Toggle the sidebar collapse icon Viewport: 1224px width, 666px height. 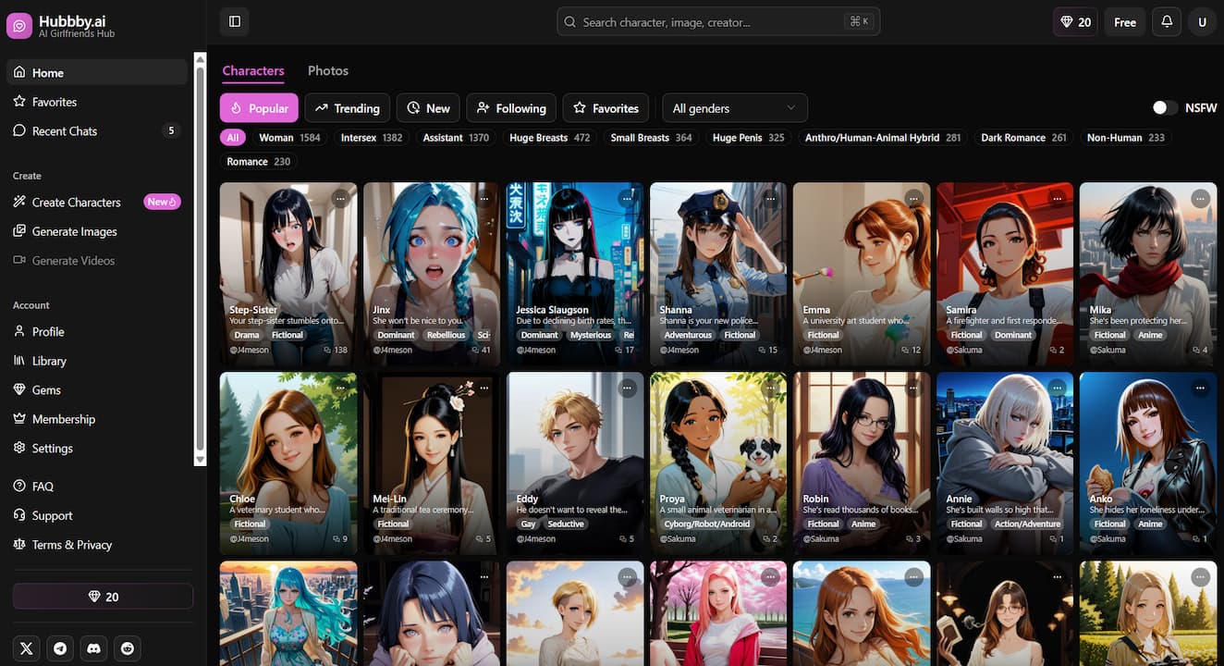[234, 21]
